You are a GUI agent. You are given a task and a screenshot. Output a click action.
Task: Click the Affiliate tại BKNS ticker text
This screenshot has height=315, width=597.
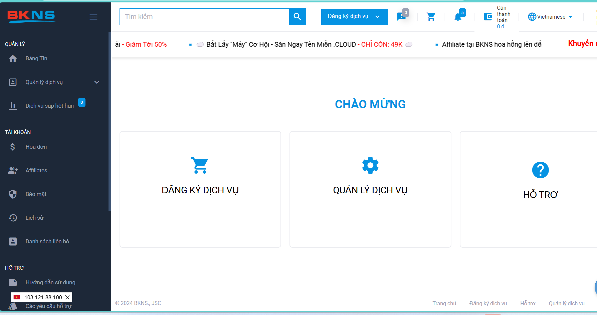click(492, 44)
